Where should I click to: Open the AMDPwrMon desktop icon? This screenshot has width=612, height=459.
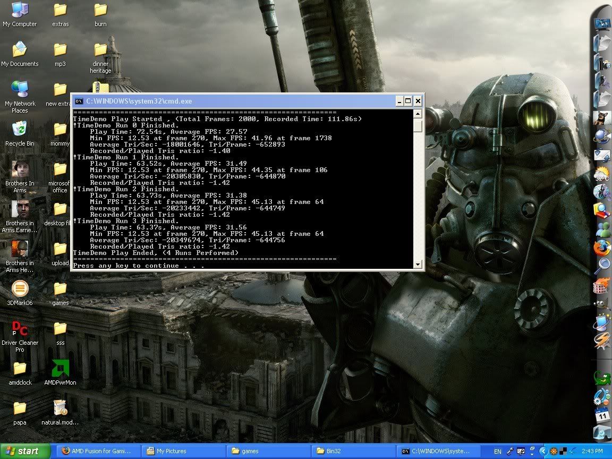60,369
